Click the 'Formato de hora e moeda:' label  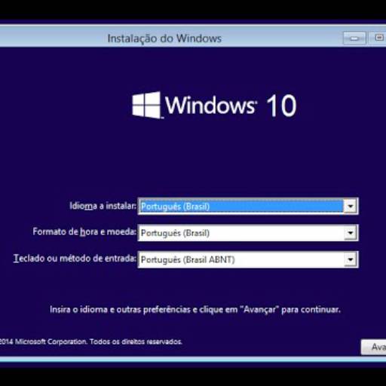point(84,231)
